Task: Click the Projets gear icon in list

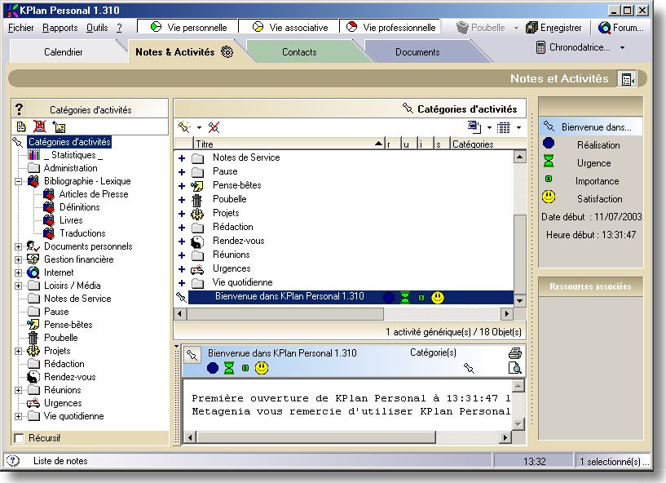Action: pos(197,214)
